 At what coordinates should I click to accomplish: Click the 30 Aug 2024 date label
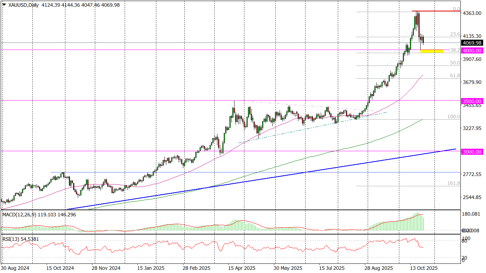pos(15,268)
